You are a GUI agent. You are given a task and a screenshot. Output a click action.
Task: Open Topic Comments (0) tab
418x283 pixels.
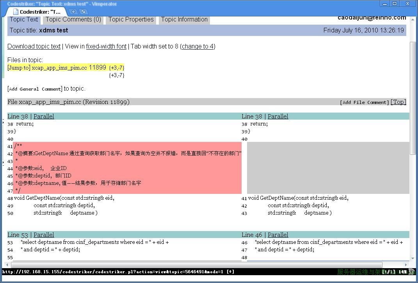73,20
